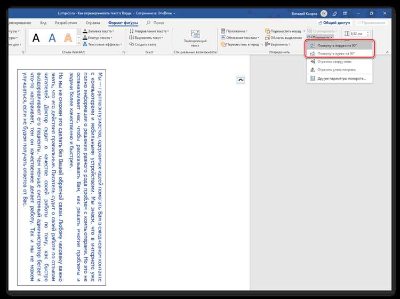The height and width of the screenshot is (299, 400).
Task: Switch to the Разработчик tab
Action: click(x=66, y=23)
